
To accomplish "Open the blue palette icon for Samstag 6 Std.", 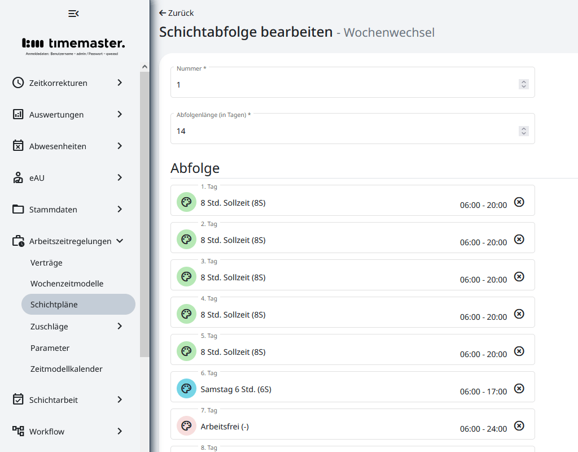I will 186,388.
